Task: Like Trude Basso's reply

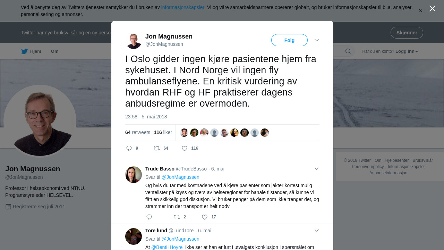Action: click(x=205, y=217)
